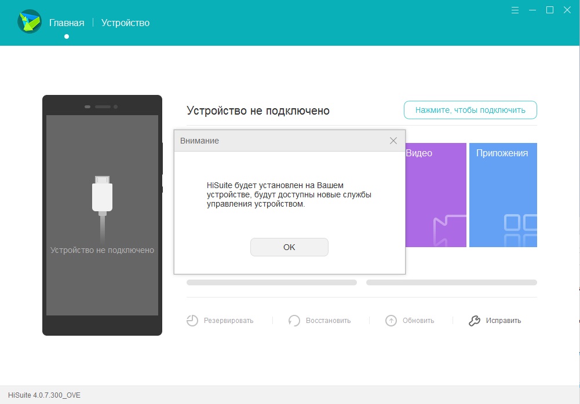This screenshot has height=404, width=580.
Task: Click the Резервировать label
Action: point(229,321)
